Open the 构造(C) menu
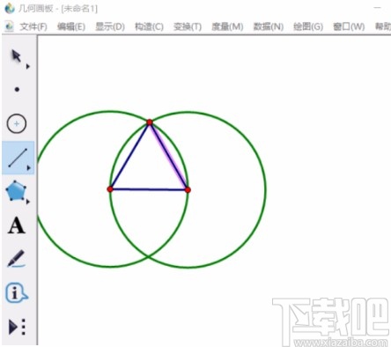The width and height of the screenshot is (391, 347). 149,26
